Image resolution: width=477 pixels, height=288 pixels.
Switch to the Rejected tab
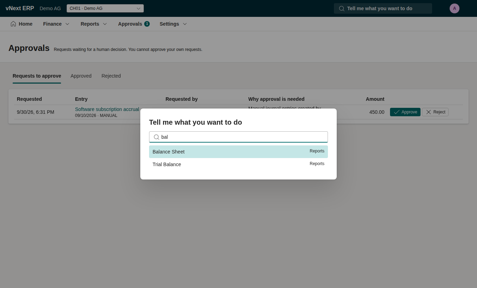[111, 76]
